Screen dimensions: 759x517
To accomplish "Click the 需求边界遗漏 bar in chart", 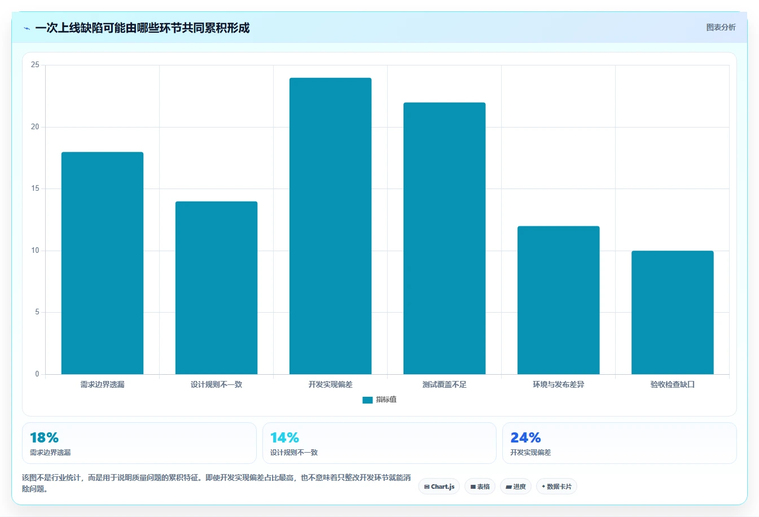I will pos(102,263).
